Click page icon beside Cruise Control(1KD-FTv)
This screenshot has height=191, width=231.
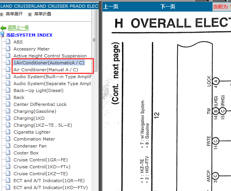pos(8,166)
